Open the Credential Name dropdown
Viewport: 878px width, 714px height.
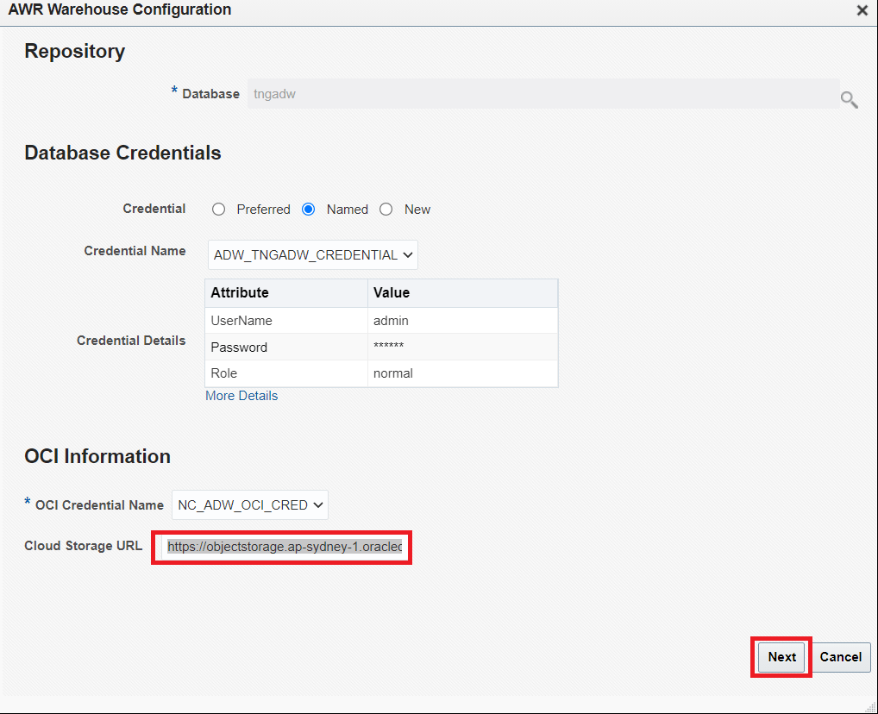(x=313, y=255)
